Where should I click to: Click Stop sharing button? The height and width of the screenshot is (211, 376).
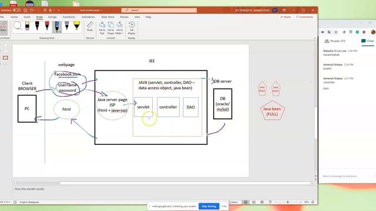pos(209,206)
